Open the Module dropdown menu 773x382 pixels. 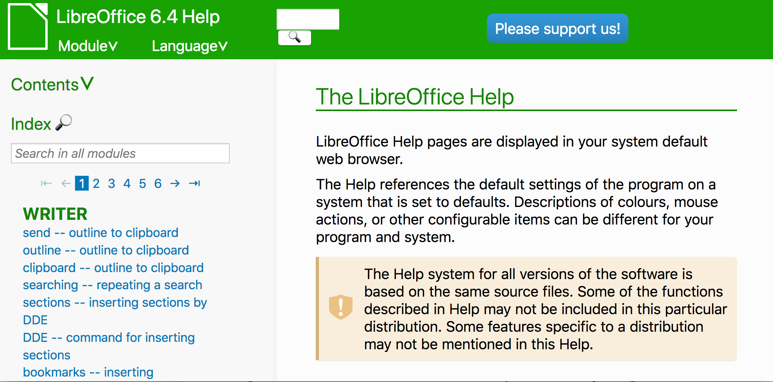click(x=88, y=46)
